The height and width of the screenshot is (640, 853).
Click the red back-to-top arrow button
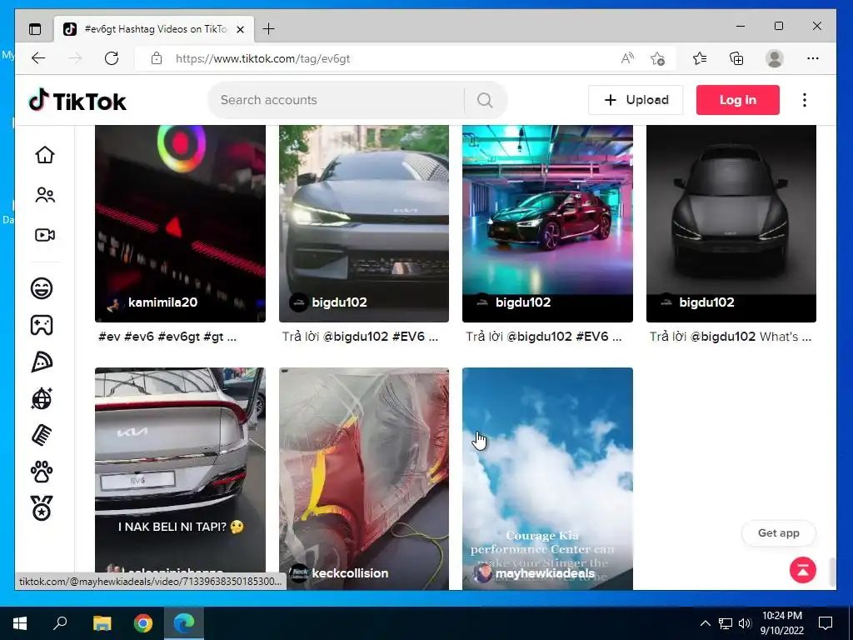(802, 570)
